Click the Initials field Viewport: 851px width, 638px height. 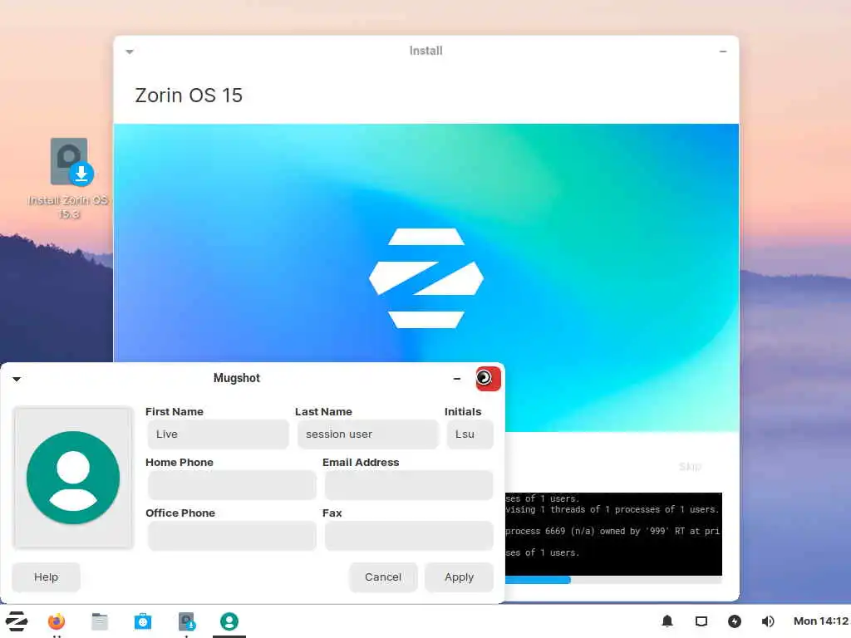pyautogui.click(x=470, y=434)
